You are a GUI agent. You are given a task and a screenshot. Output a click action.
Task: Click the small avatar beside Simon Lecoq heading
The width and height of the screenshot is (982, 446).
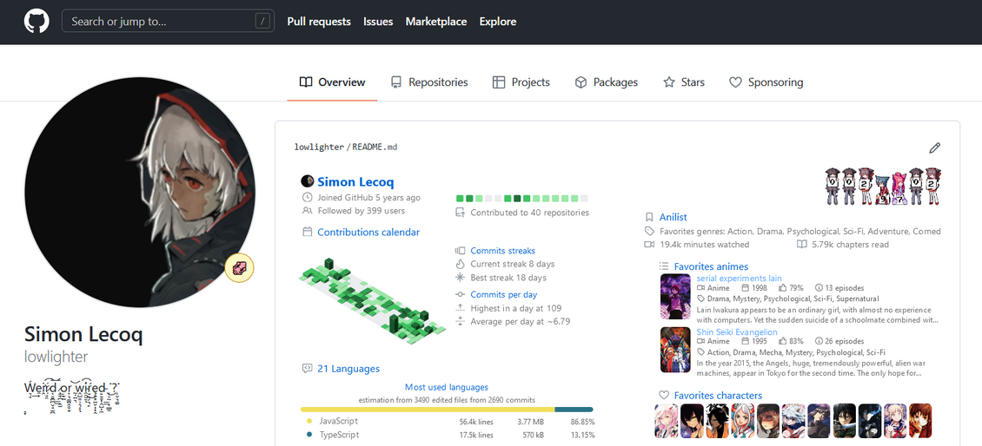coord(307,181)
